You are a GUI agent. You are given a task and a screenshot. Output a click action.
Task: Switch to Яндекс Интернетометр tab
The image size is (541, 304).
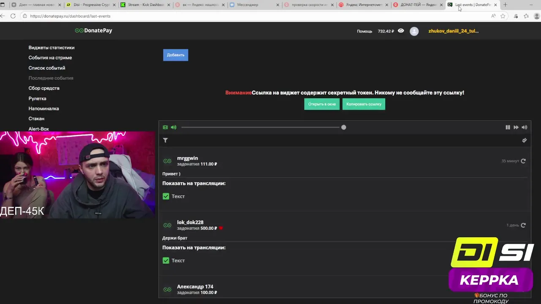[x=363, y=5]
